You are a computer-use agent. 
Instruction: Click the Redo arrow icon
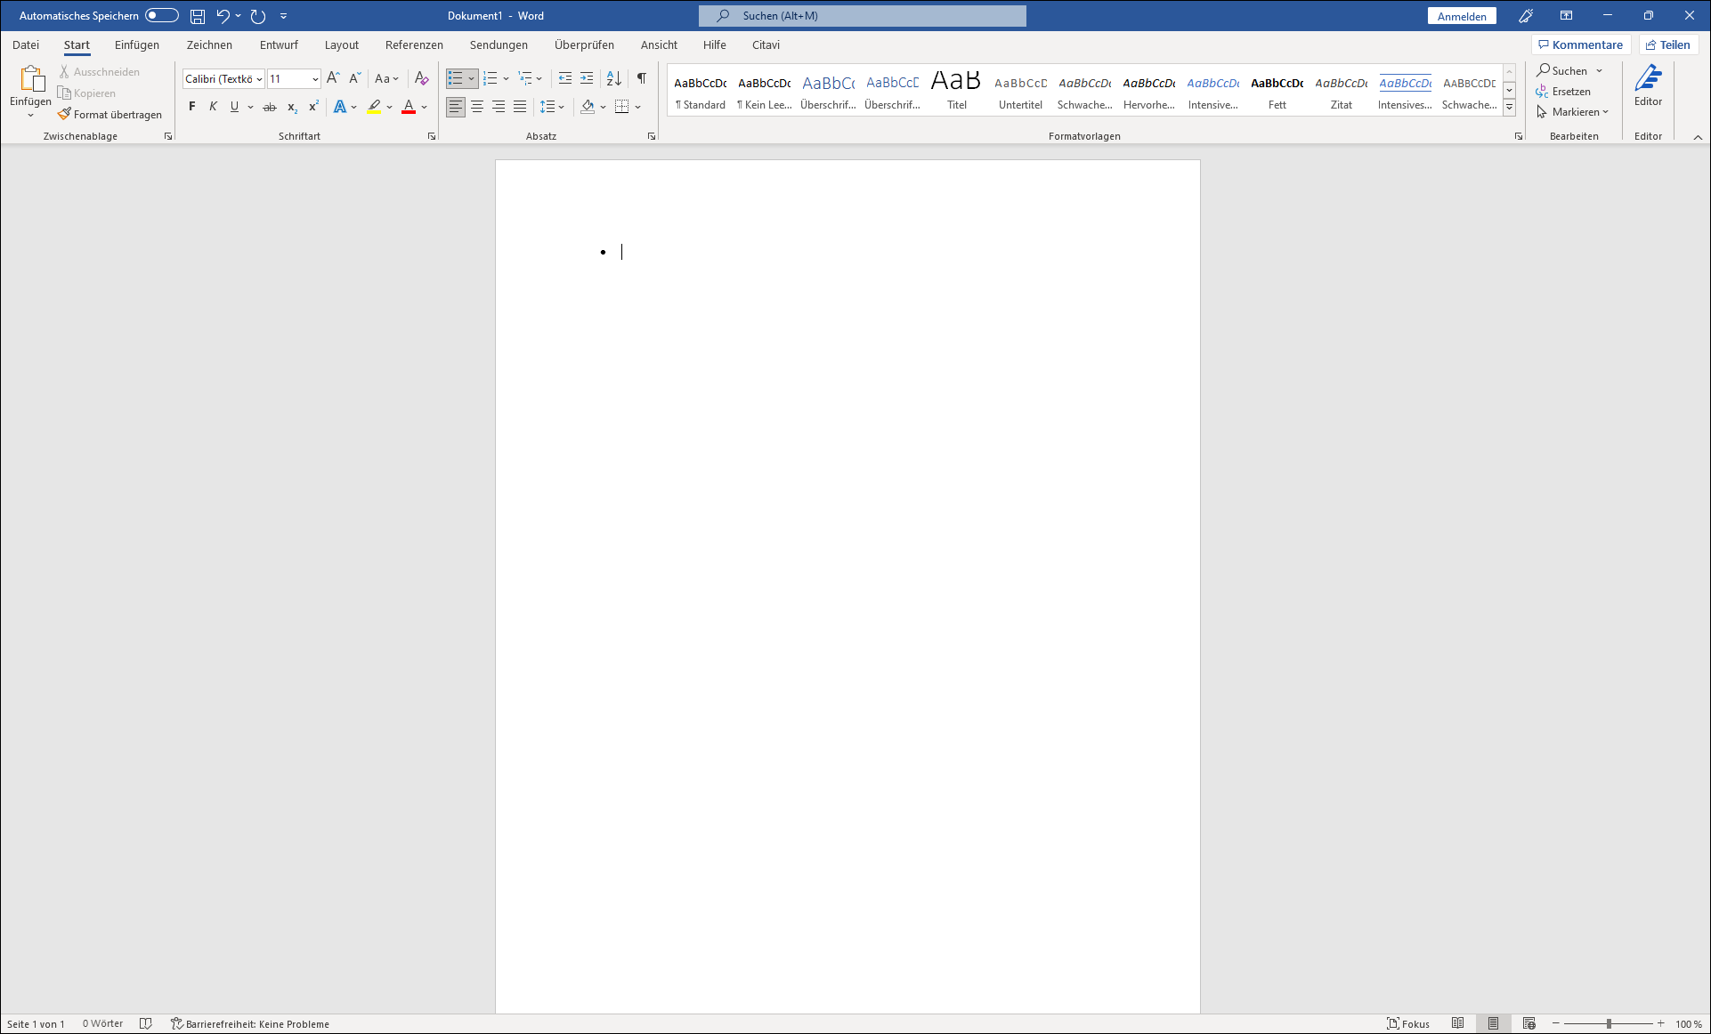pos(258,16)
